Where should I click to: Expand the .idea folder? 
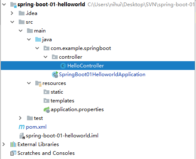click(12, 13)
